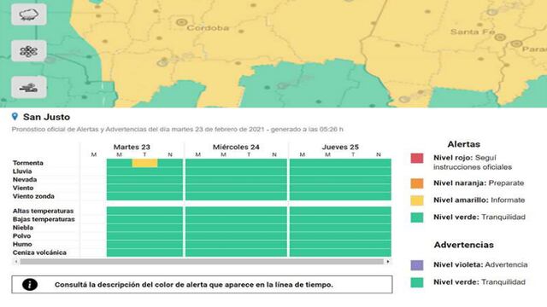The image size is (547, 307).
Task: Click the Nivel naranja: Preparate legend text
Action: [479, 183]
